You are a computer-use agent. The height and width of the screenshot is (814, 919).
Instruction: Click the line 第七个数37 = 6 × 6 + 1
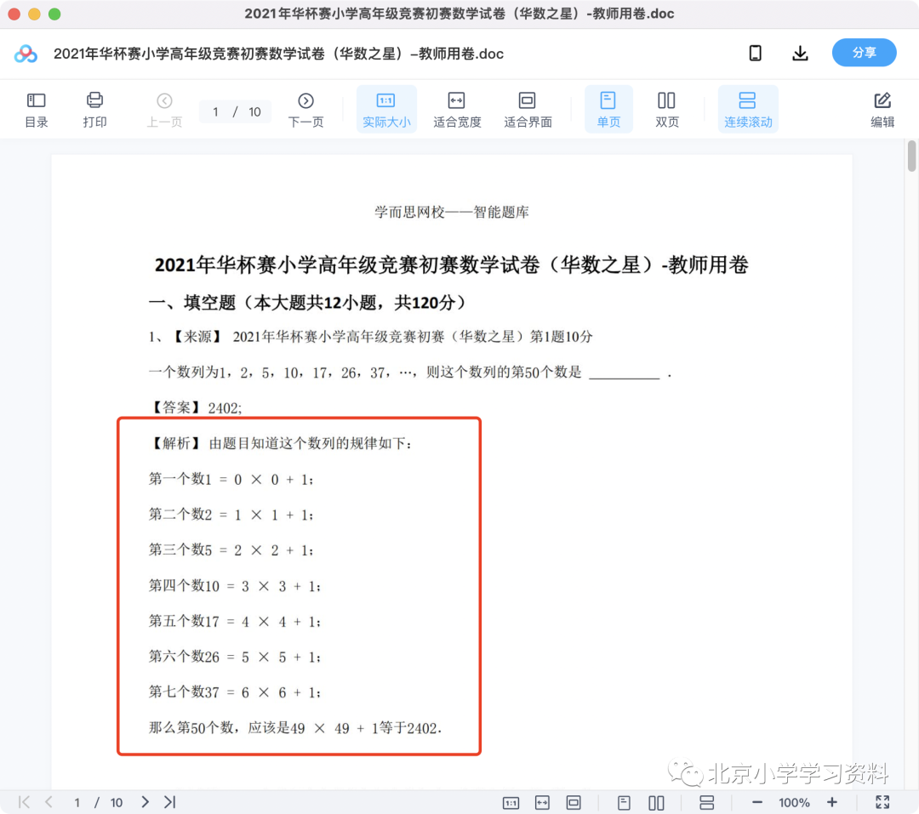[235, 692]
